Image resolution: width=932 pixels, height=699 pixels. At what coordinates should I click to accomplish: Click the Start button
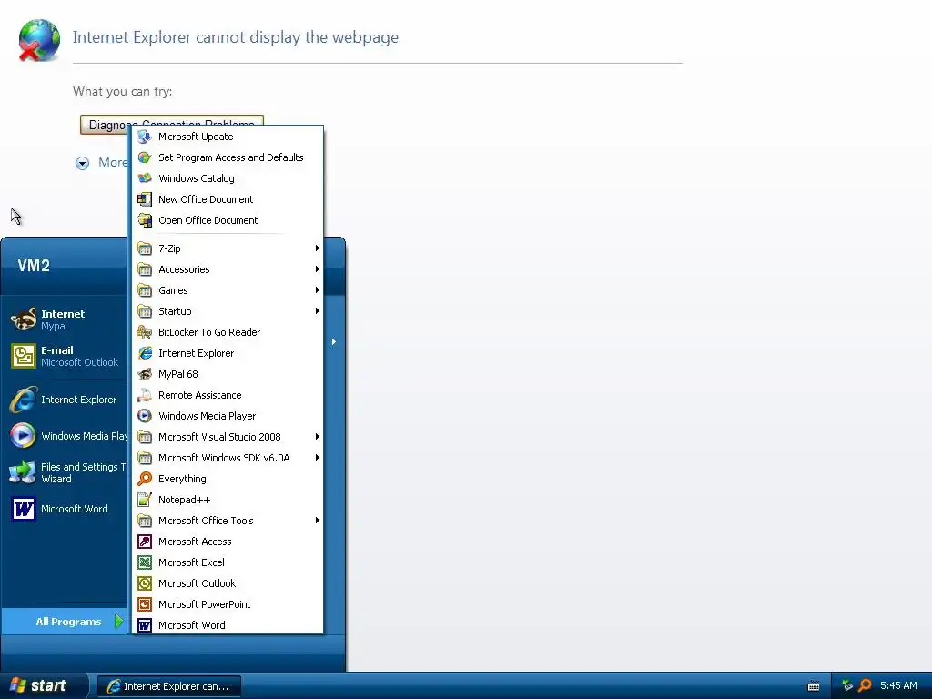click(43, 685)
